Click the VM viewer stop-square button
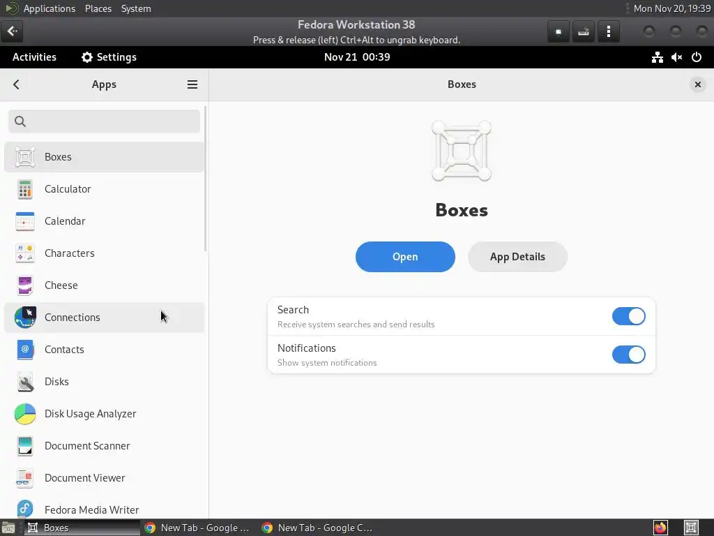 [x=559, y=31]
